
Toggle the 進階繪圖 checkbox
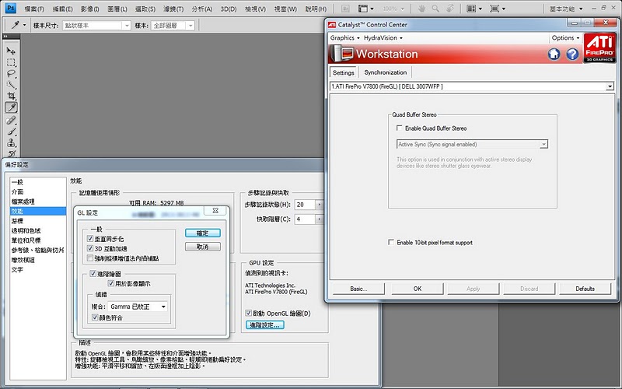(x=93, y=274)
